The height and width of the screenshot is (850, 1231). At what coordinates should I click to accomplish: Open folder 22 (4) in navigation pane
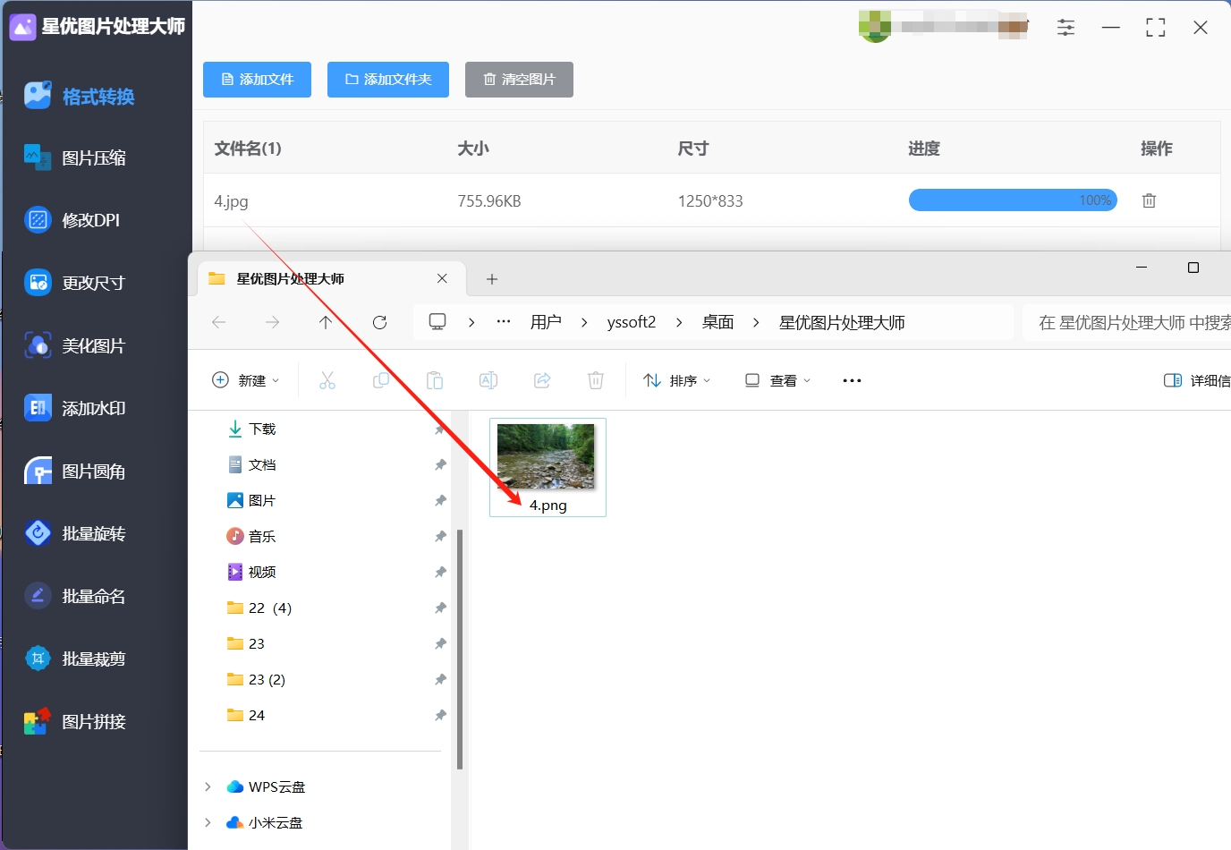pyautogui.click(x=259, y=608)
